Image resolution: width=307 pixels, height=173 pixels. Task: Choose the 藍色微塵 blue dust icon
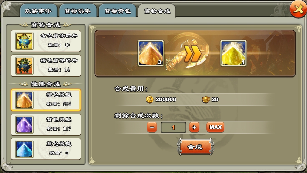pyautogui.click(x=24, y=149)
